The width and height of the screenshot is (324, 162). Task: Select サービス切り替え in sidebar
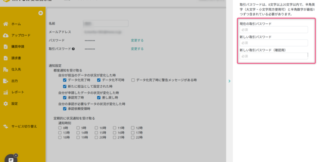(x=24, y=126)
